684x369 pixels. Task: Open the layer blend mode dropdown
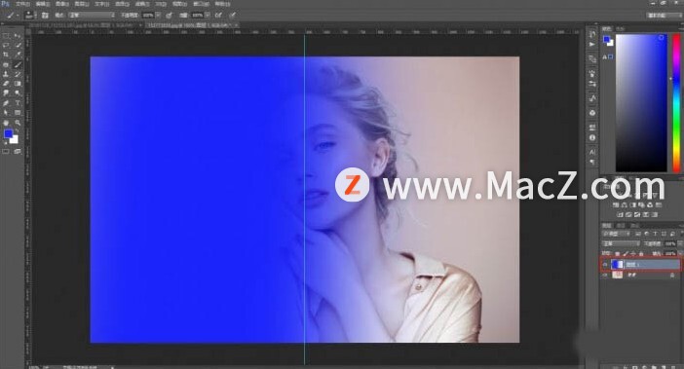pos(621,243)
